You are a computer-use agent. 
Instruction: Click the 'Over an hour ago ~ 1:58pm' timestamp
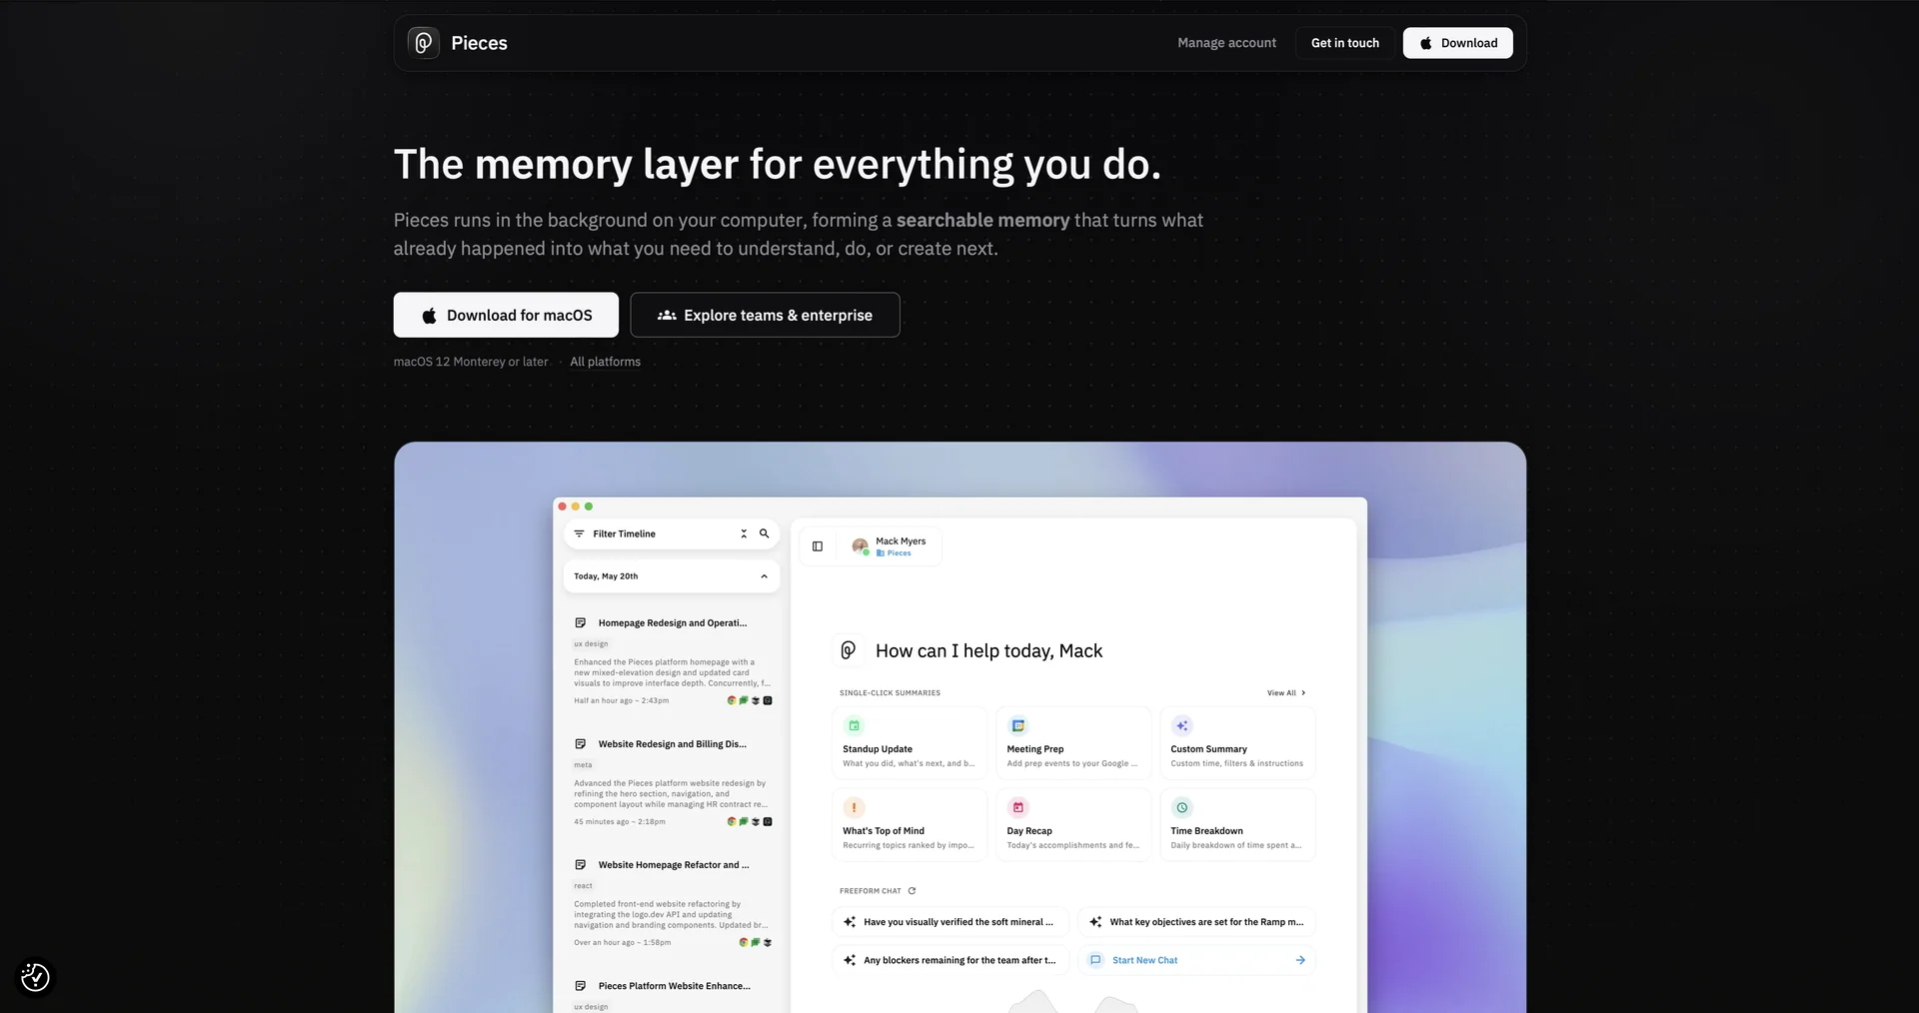[623, 943]
